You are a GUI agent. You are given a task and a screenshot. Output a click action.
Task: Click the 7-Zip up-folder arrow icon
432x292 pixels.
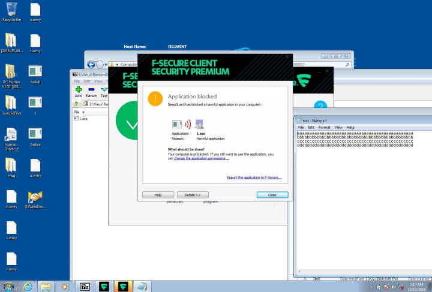(x=76, y=104)
